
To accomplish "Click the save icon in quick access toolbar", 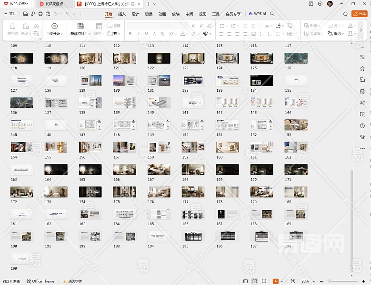I will 25,14.
